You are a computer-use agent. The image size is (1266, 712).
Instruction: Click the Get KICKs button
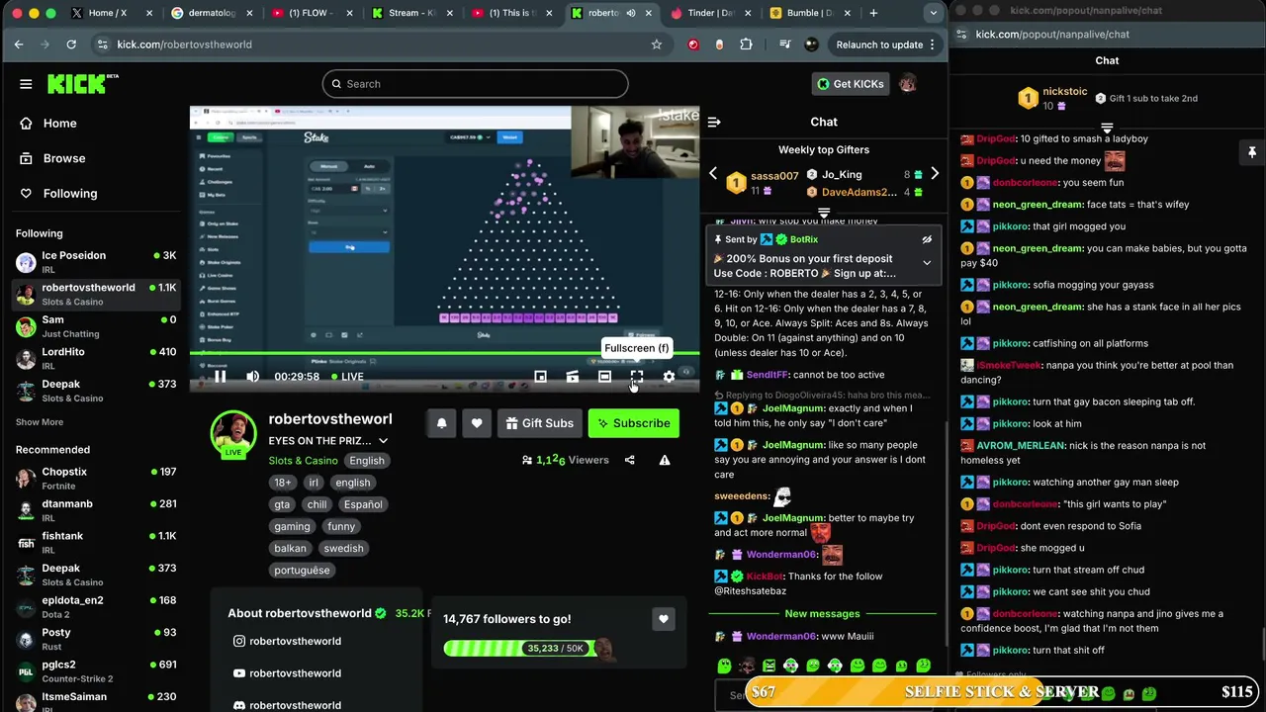[850, 84]
